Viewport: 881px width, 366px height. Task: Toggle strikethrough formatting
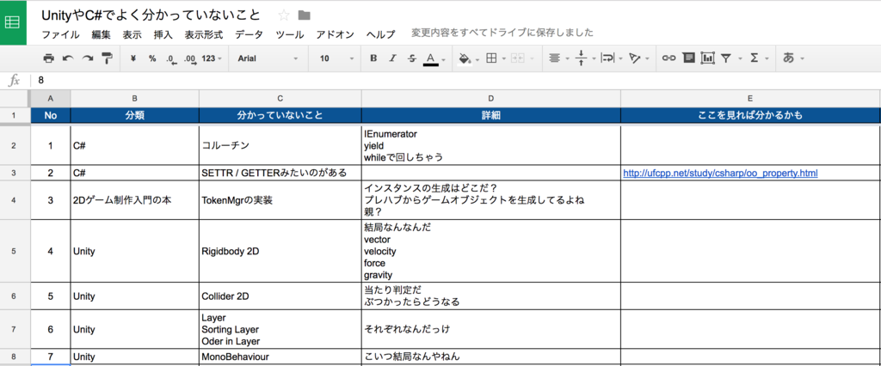point(412,58)
